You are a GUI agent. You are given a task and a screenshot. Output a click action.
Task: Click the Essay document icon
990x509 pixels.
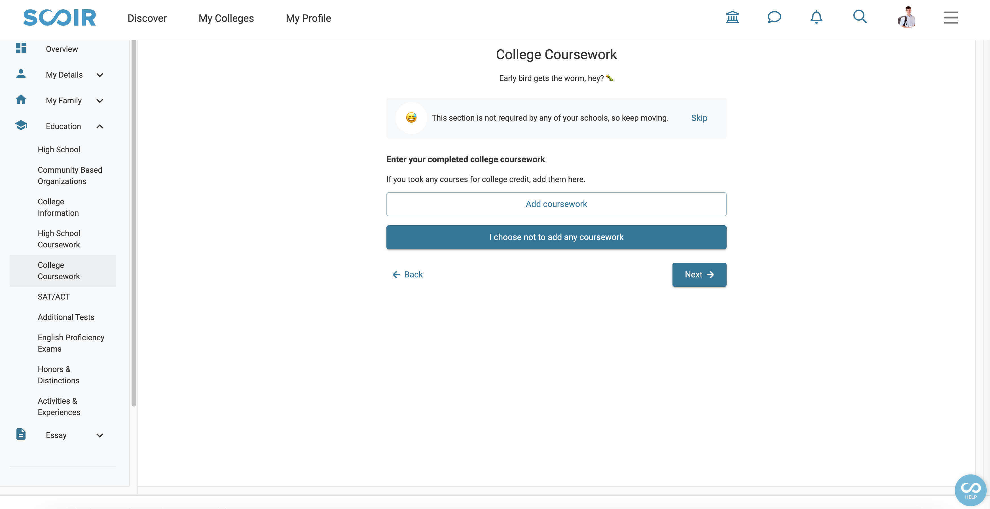point(21,434)
